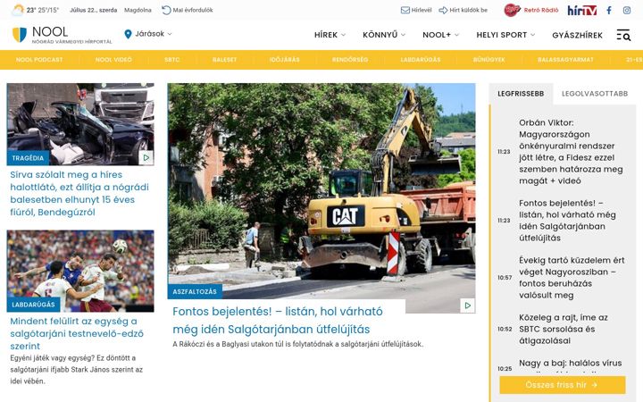This screenshot has height=402, width=643.
Task: Open the menu search icon
Action: [623, 35]
